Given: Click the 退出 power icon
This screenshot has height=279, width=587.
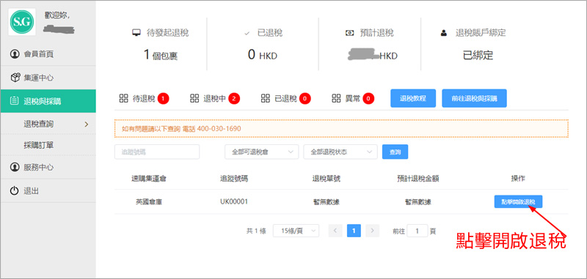Looking at the screenshot, I should coord(14,191).
